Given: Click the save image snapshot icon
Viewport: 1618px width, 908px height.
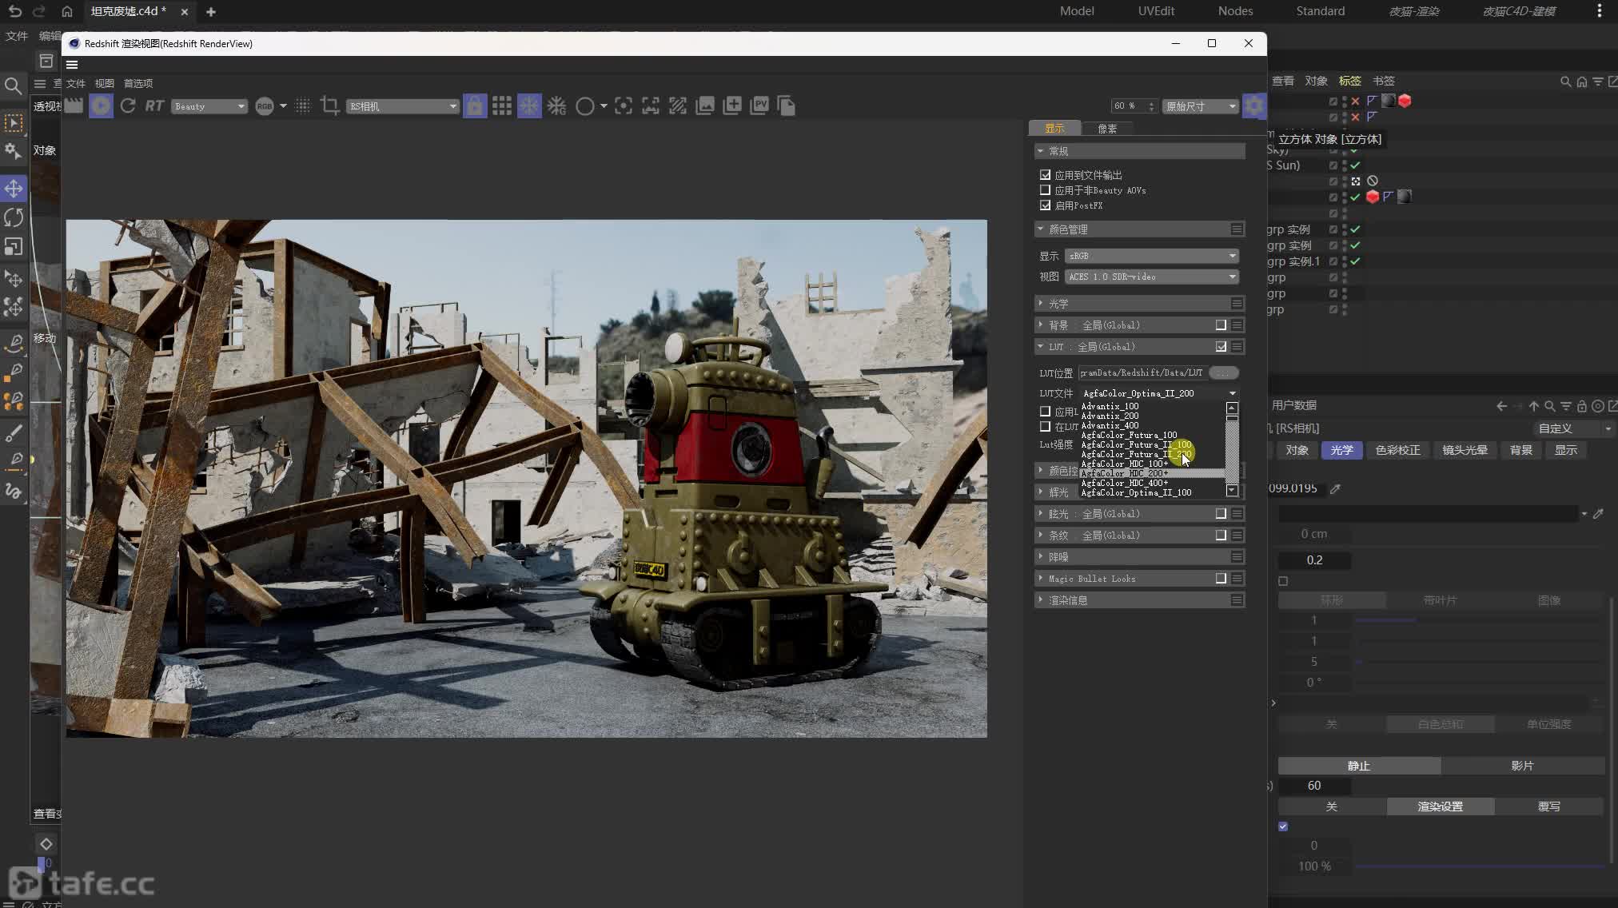Looking at the screenshot, I should point(705,106).
